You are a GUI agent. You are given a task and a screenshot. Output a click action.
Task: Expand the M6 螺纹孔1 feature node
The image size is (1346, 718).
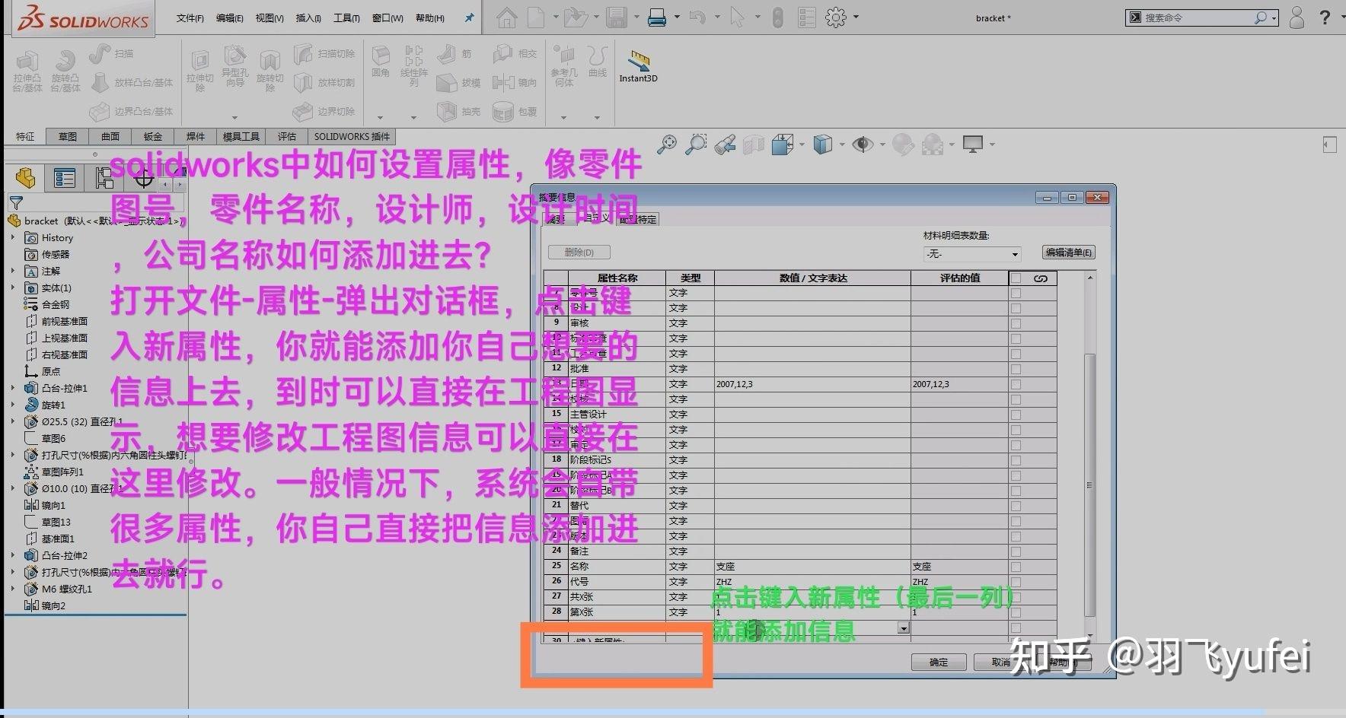point(13,589)
